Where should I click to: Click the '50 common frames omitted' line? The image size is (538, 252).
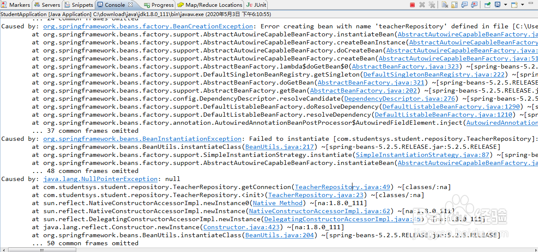85,243
